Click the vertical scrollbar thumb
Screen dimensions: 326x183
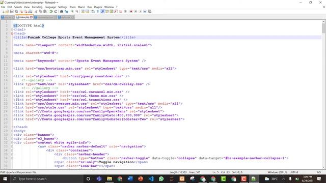[323, 28]
